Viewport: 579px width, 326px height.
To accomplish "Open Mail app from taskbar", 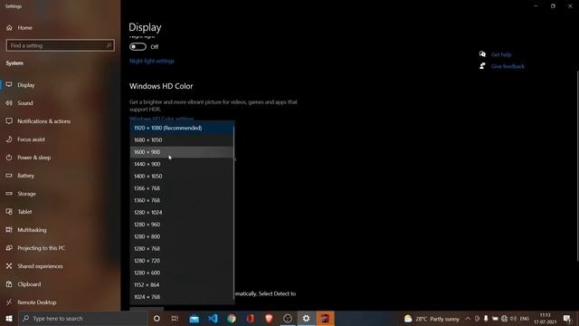I will pos(194,318).
